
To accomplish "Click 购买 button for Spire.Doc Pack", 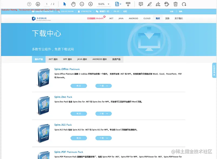I will click(x=79, y=113).
